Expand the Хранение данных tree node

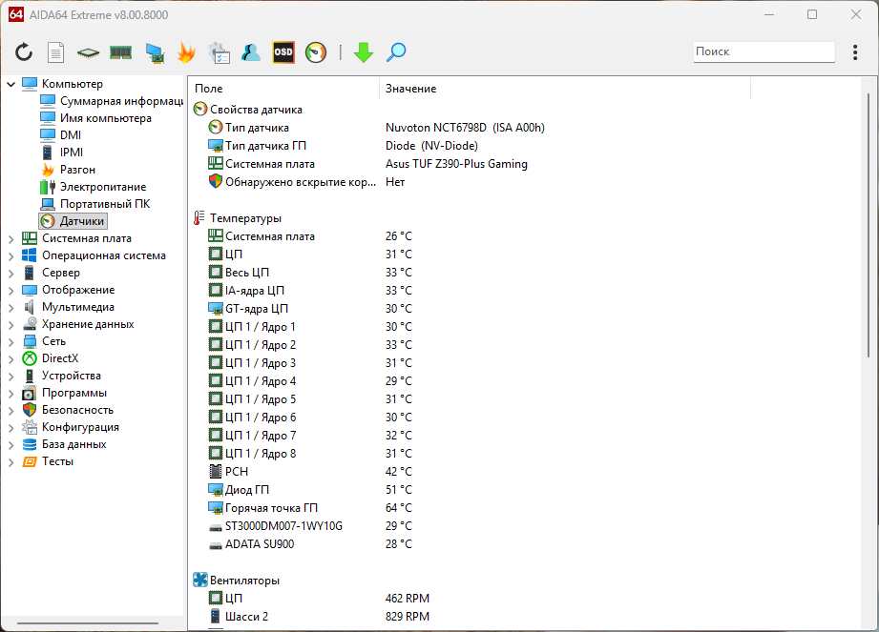(10, 325)
